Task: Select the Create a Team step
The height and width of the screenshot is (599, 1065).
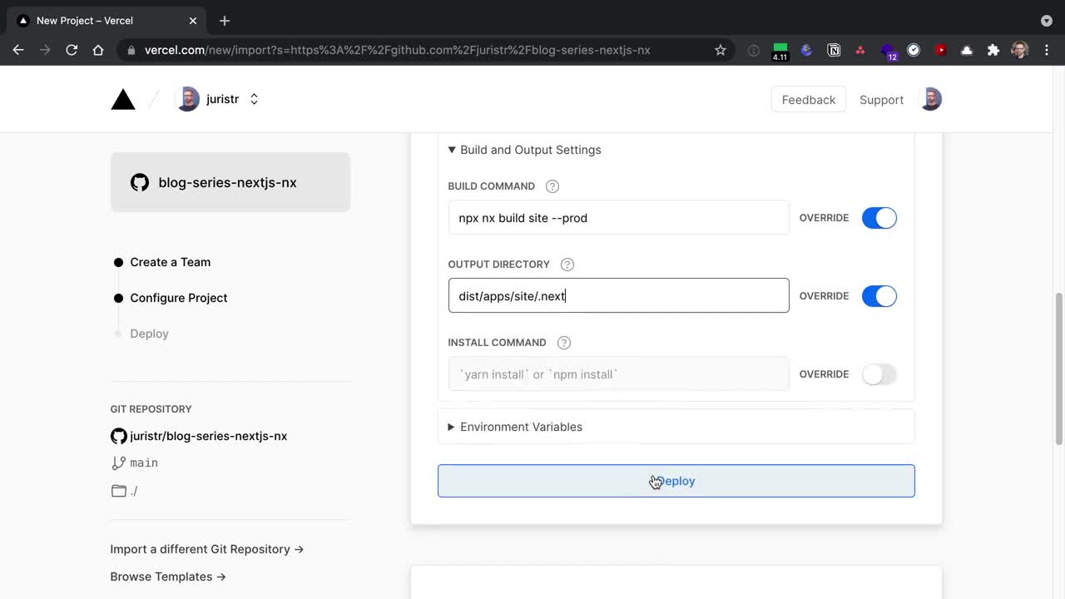Action: click(170, 262)
